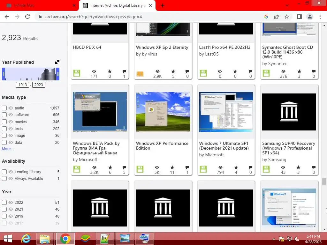Image resolution: width=327 pixels, height=245 pixels.
Task: Bookmark this page with the star
Action: click(287, 17)
